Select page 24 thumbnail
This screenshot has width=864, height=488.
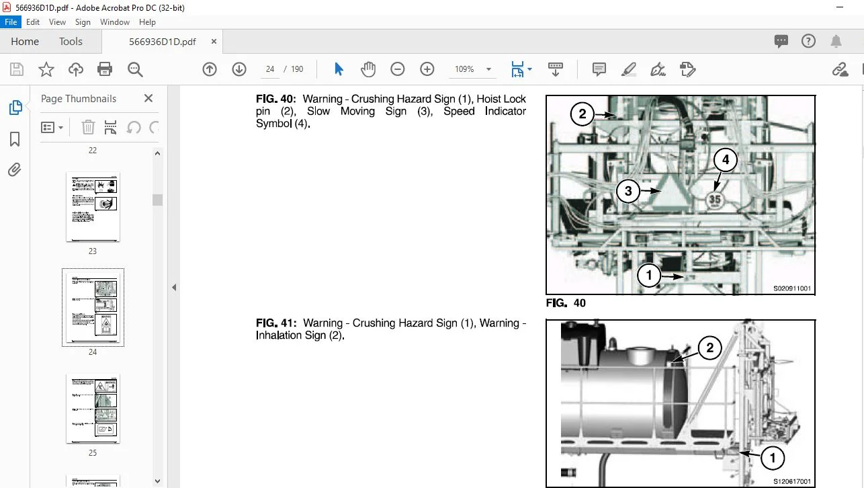(x=93, y=308)
